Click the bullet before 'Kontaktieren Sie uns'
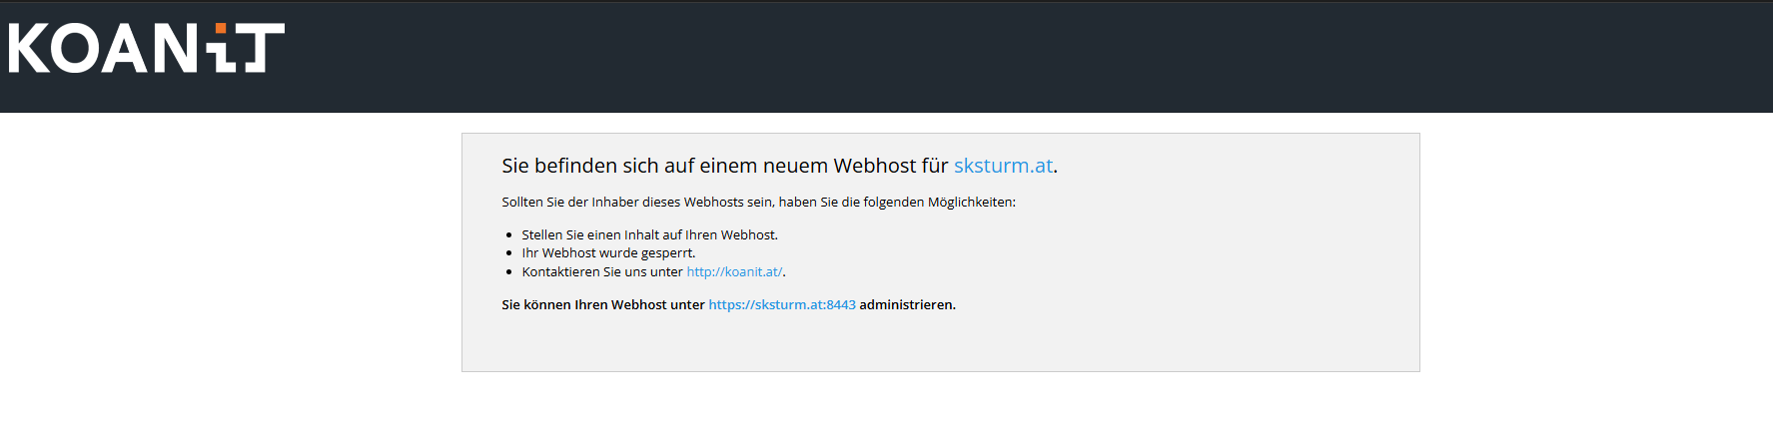Screen dimensions: 1773x439 [x=509, y=272]
